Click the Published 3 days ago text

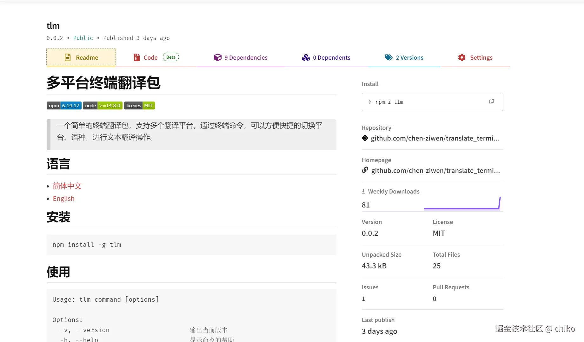click(x=136, y=38)
